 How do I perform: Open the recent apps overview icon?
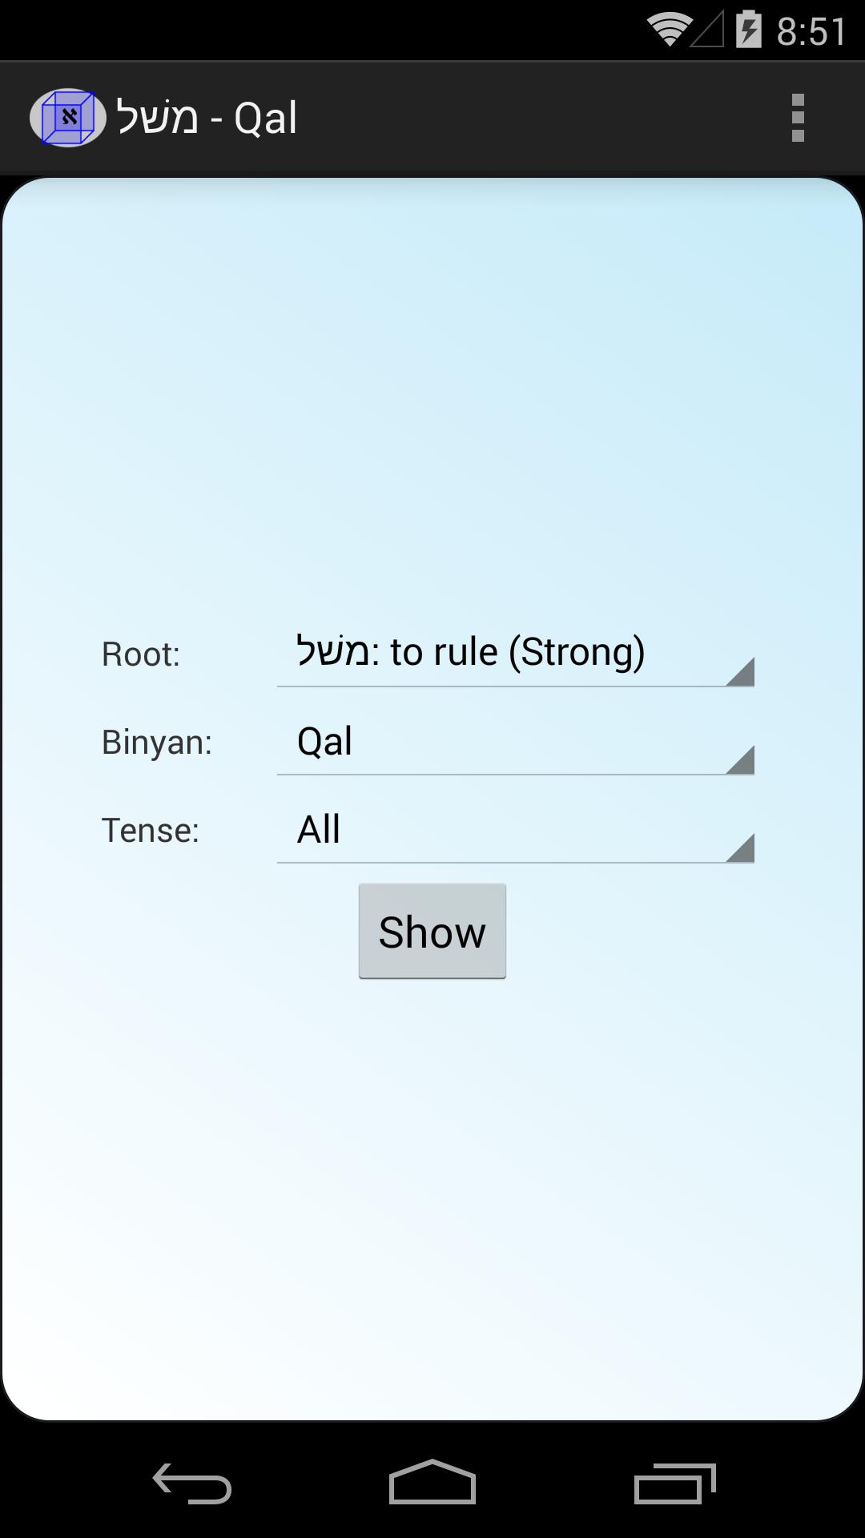[674, 1483]
